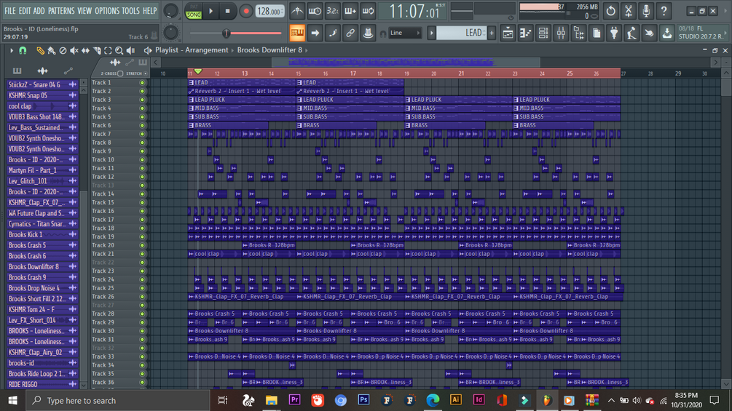Toggle the metronome icon
This screenshot has width=732, height=411.
[x=297, y=11]
